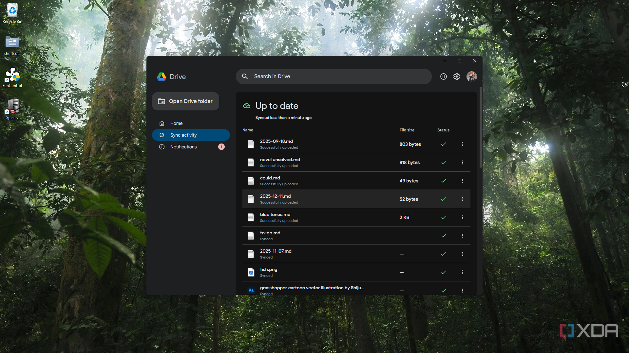This screenshot has height=353, width=629.
Task: Open more options for 2025-11-07.md
Action: point(463,254)
